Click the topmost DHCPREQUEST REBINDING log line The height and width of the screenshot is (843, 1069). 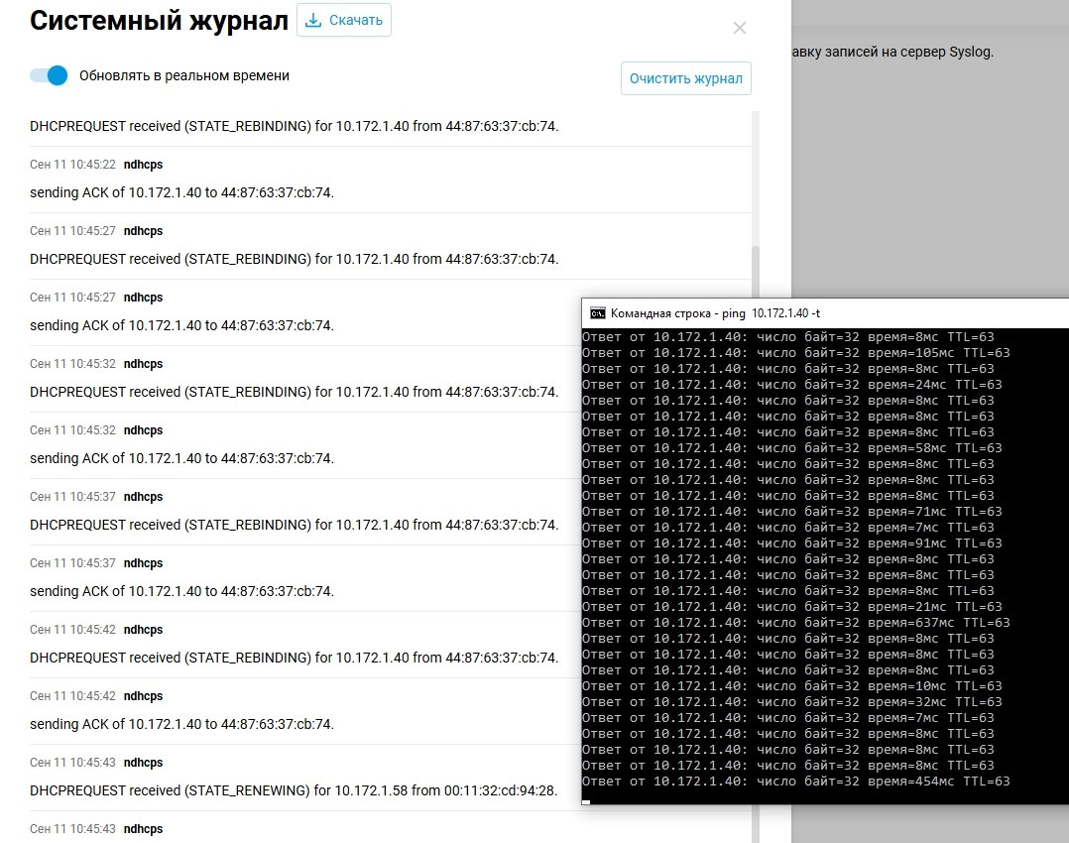[295, 126]
